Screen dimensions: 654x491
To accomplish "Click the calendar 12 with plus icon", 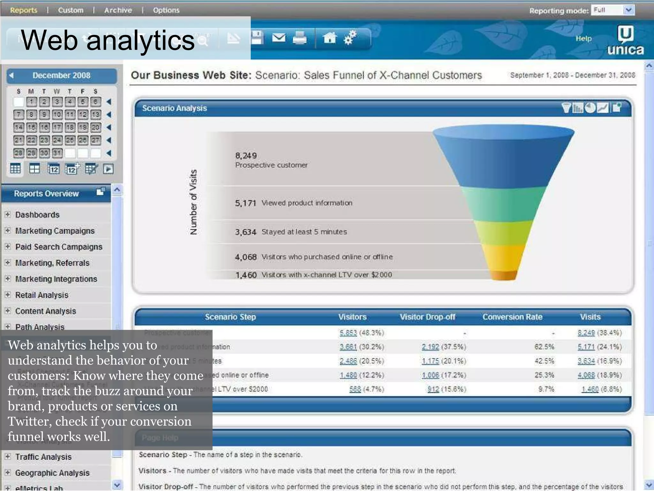I will pyautogui.click(x=72, y=168).
